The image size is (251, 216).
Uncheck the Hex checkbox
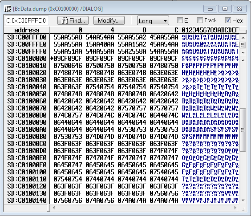(228, 20)
